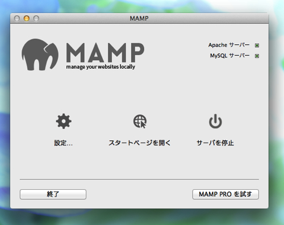The height and width of the screenshot is (225, 284).
Task: Click the Apache server status indicator
Action: 257,45
